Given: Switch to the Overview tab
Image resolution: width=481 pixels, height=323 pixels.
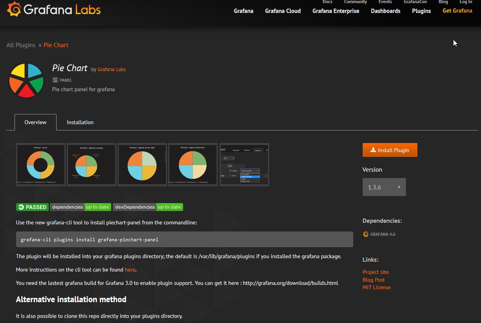Looking at the screenshot, I should click(35, 122).
